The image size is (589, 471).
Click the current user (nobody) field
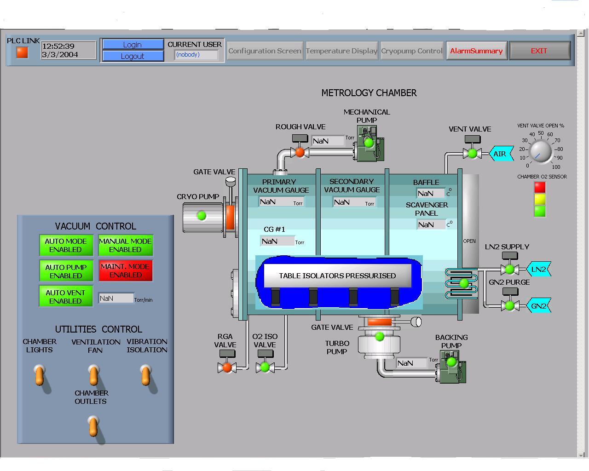click(x=196, y=55)
